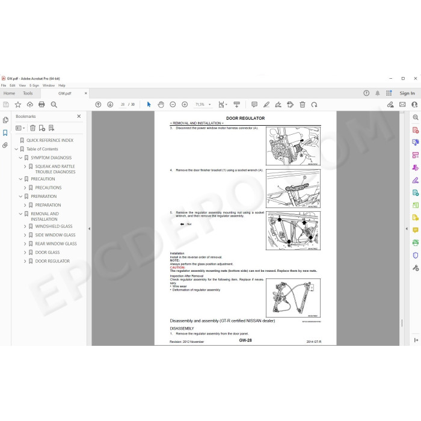Expand SQUEAK AND RATTLE TROUBLE DIAGNOSES

pyautogui.click(x=25, y=167)
